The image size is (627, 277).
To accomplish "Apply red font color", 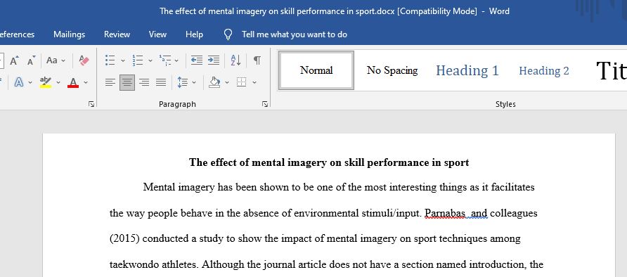I will (73, 82).
